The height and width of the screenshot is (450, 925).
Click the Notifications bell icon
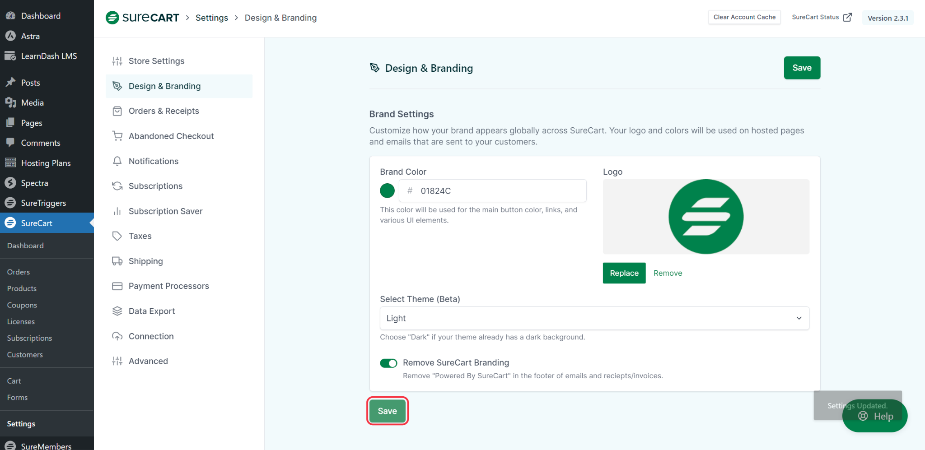point(117,161)
